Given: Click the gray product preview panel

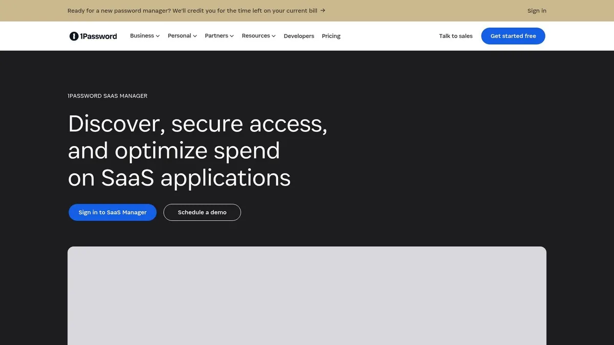Looking at the screenshot, I should point(307,296).
